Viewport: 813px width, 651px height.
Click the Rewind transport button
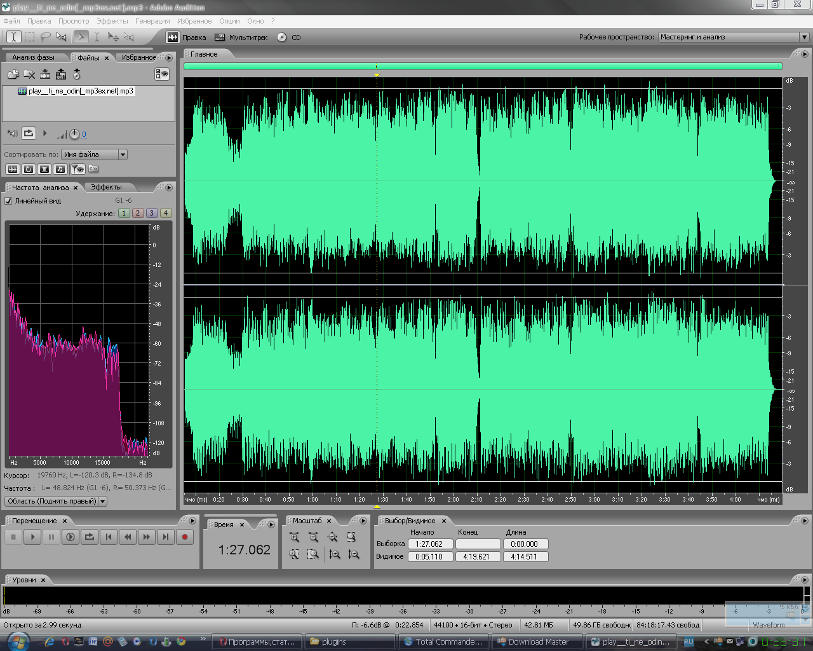[128, 537]
